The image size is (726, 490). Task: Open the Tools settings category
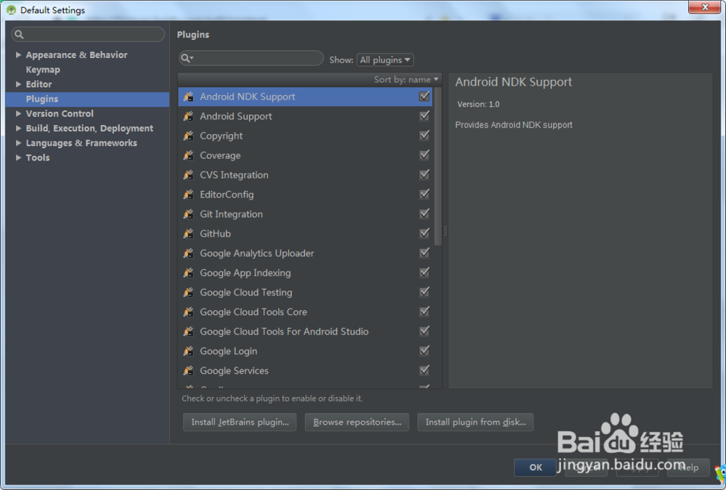[38, 158]
